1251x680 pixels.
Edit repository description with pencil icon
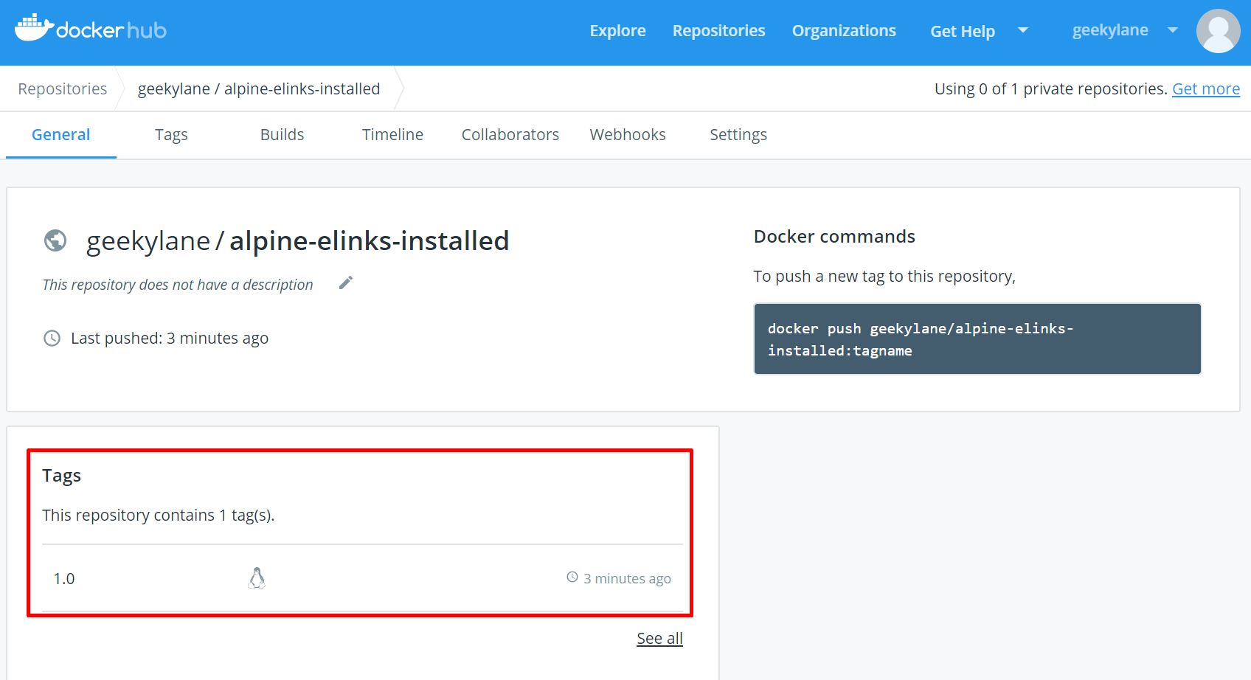point(346,283)
